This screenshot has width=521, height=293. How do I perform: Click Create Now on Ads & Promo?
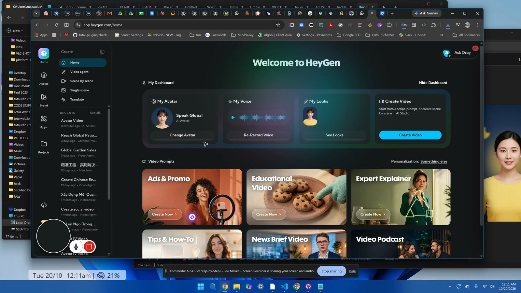[x=164, y=214]
